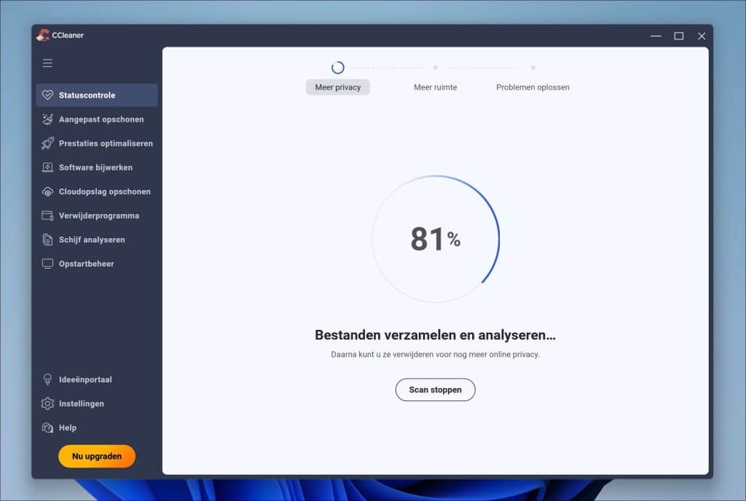The height and width of the screenshot is (501, 746).
Task: Select the Aangepast opschonen broom icon
Action: click(x=47, y=119)
